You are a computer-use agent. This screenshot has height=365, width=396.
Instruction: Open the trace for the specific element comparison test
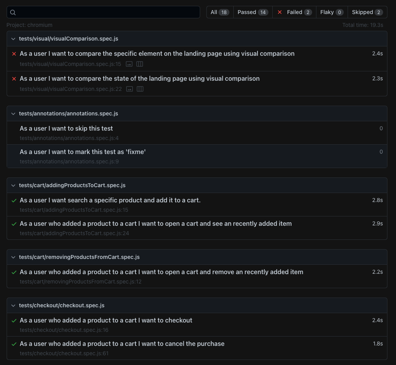[140, 64]
